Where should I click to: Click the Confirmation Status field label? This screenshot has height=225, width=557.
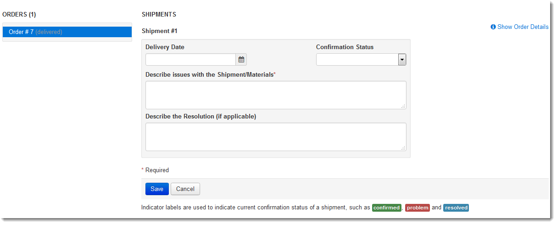[x=345, y=47]
